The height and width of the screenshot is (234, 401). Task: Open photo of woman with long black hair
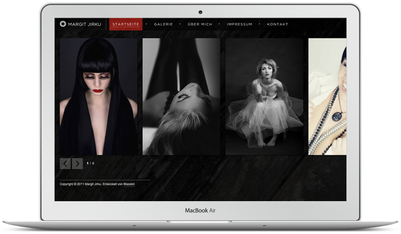point(99,97)
